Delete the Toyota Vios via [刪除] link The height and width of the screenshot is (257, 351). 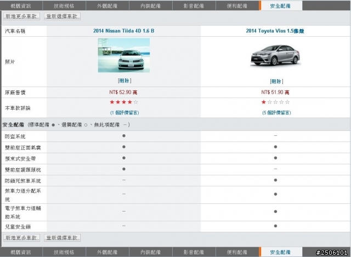[276, 81]
